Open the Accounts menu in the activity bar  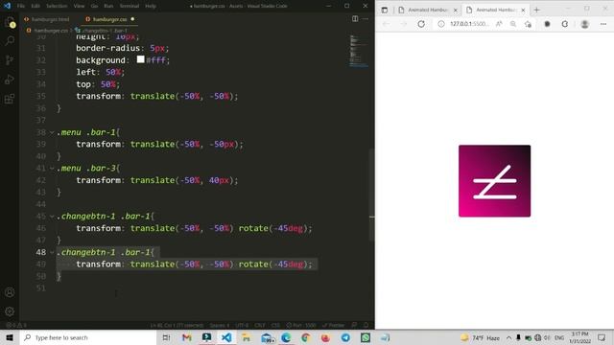point(10,292)
